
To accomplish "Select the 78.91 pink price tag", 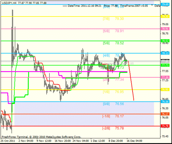I will click(x=165, y=29).
